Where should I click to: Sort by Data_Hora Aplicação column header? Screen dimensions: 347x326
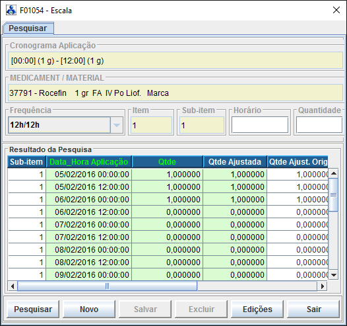tap(89, 162)
